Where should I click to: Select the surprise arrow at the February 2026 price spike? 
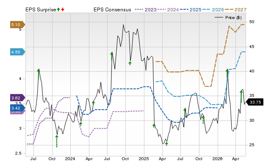(x=227, y=74)
